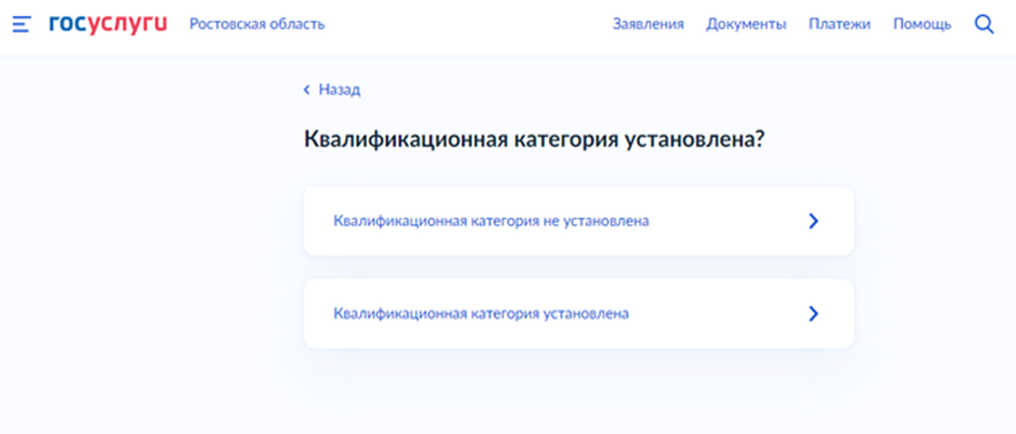Go back using the Назад link

pyautogui.click(x=339, y=90)
